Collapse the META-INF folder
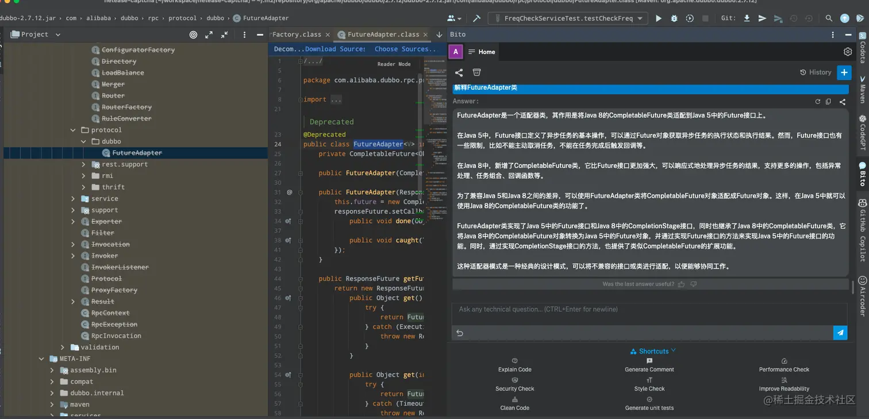The height and width of the screenshot is (419, 869). tap(41, 359)
